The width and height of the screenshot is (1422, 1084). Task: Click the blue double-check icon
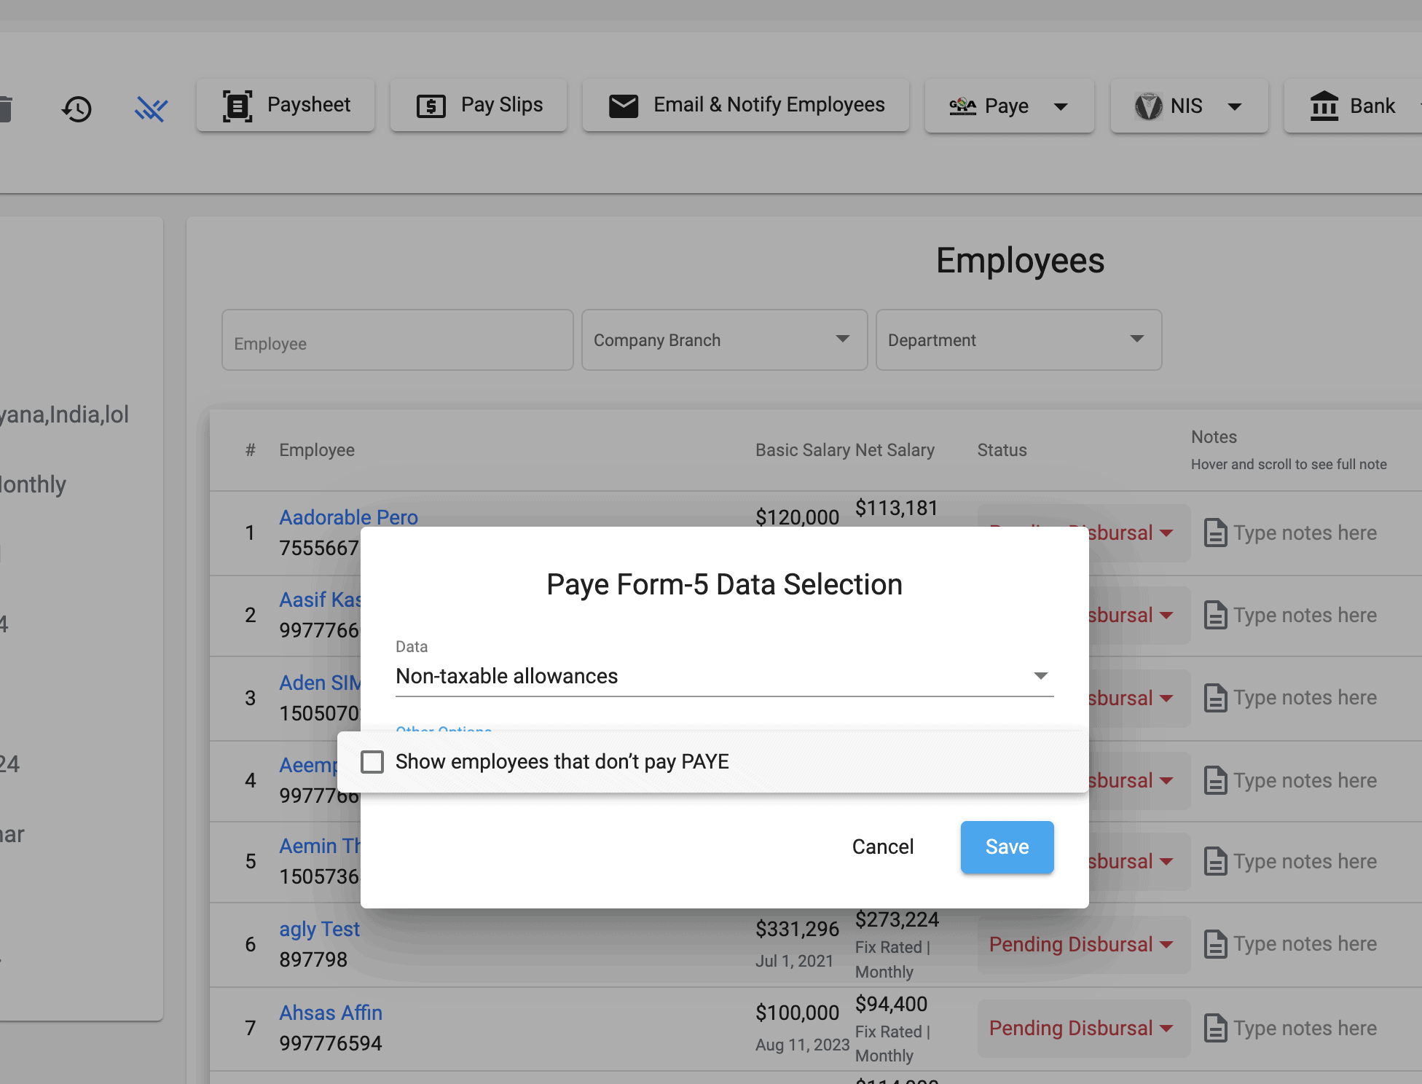pos(151,109)
